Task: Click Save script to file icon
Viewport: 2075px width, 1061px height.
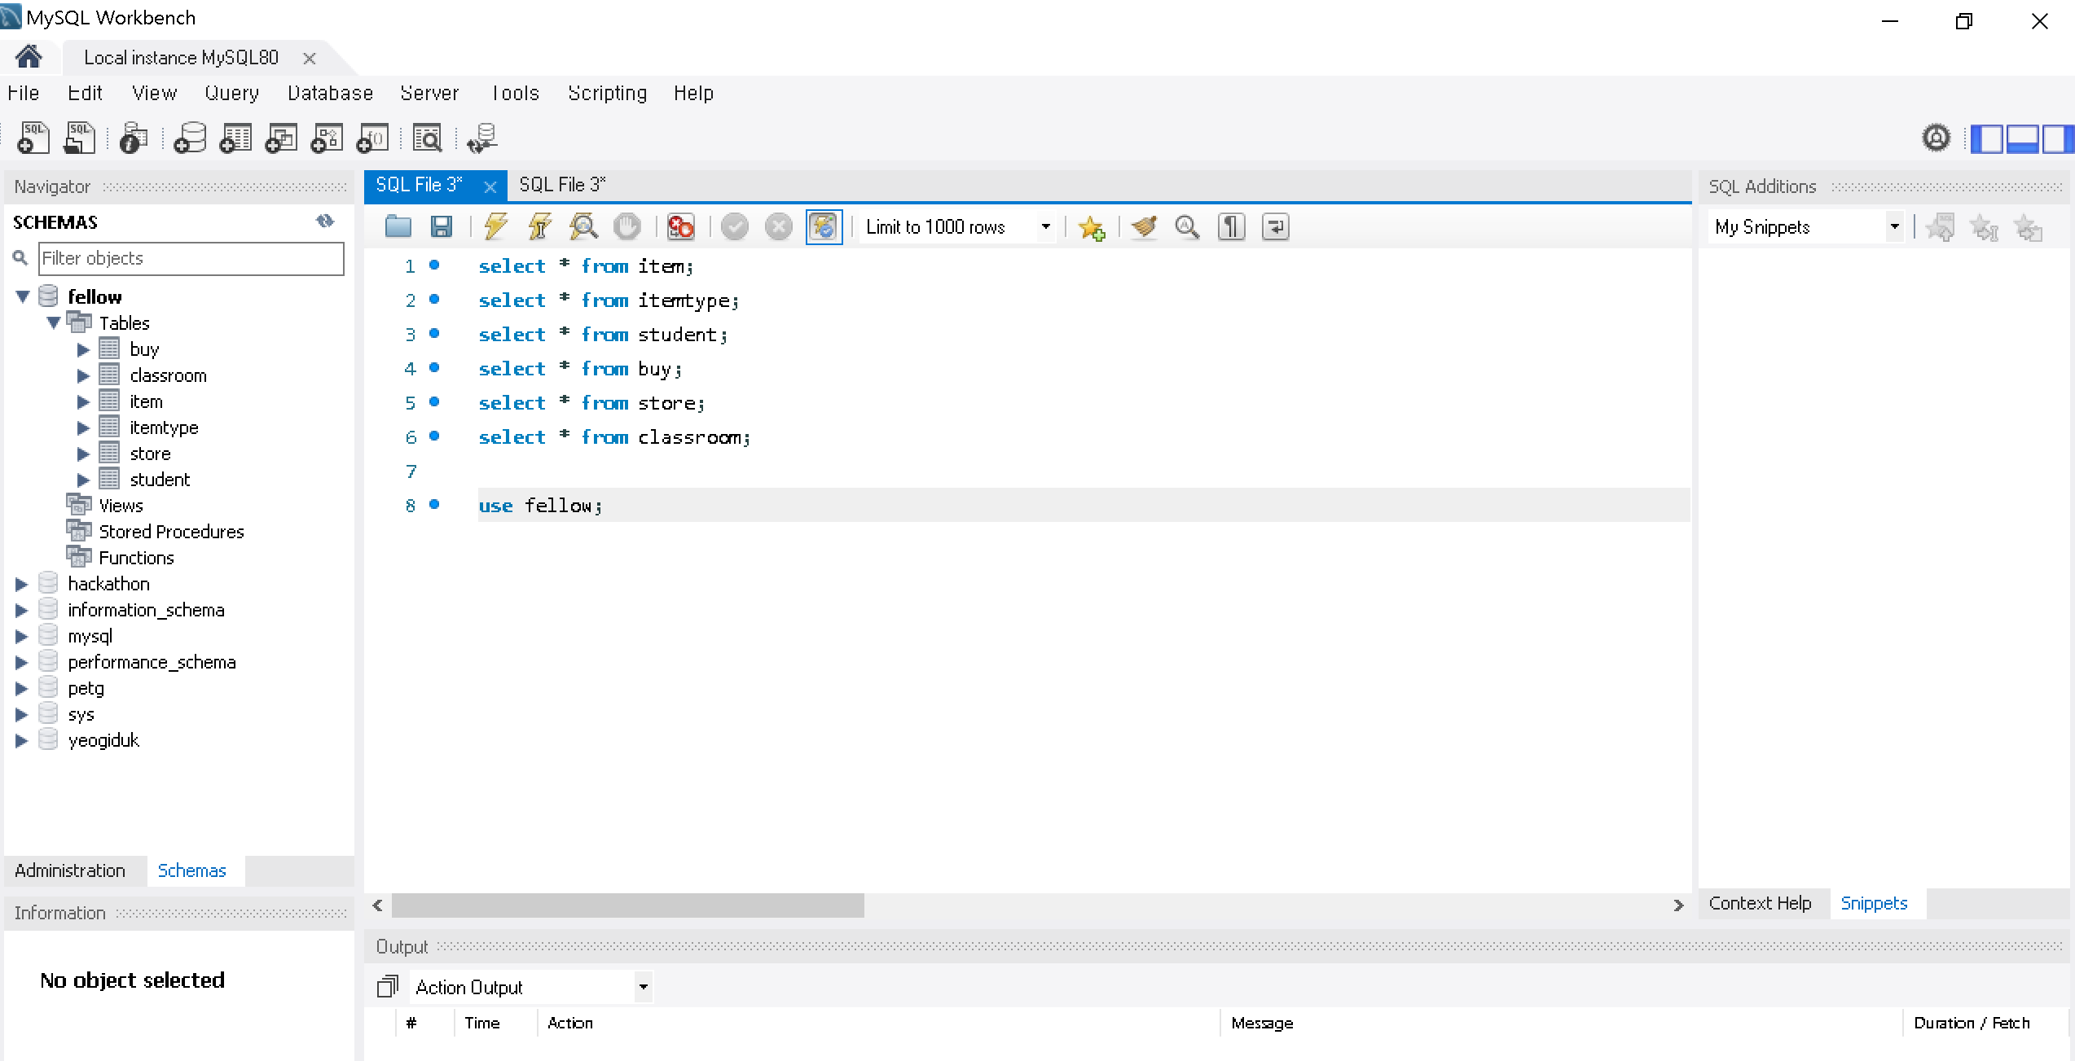Action: (442, 226)
